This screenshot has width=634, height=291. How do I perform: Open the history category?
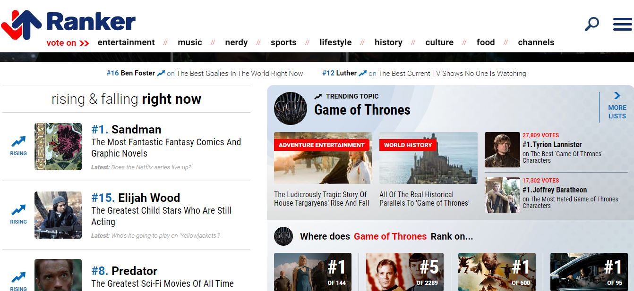[x=388, y=42]
